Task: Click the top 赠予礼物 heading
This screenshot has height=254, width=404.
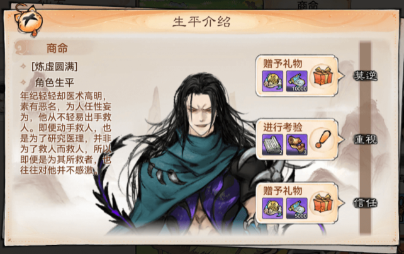Action: tap(283, 63)
